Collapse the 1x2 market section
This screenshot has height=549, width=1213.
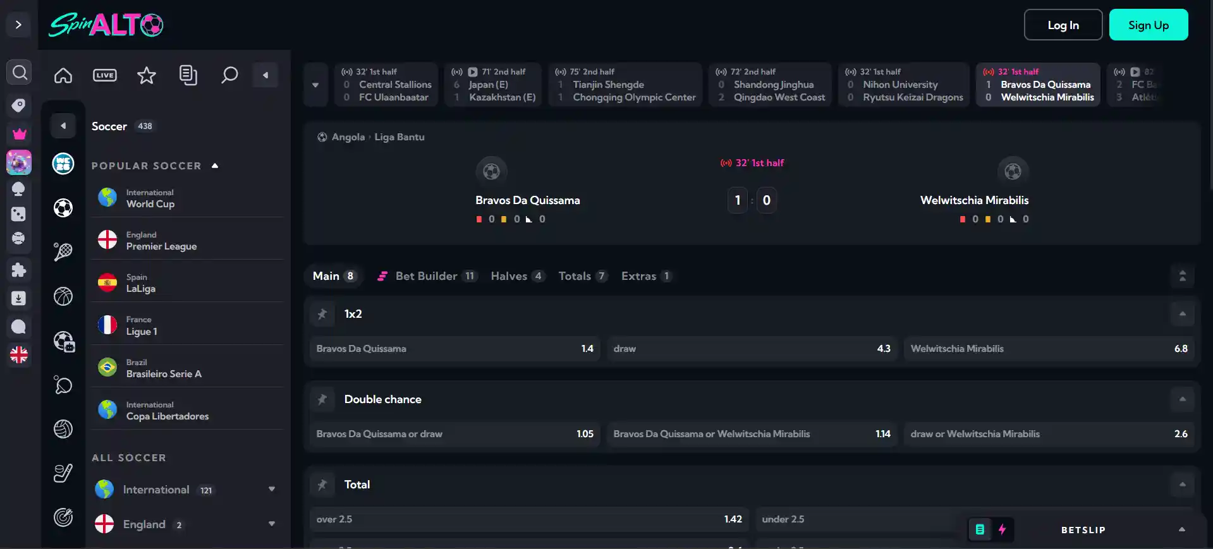point(1182,314)
